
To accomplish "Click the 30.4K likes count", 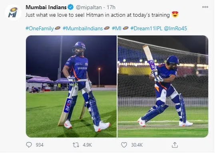I will pyautogui.click(x=137, y=145).
